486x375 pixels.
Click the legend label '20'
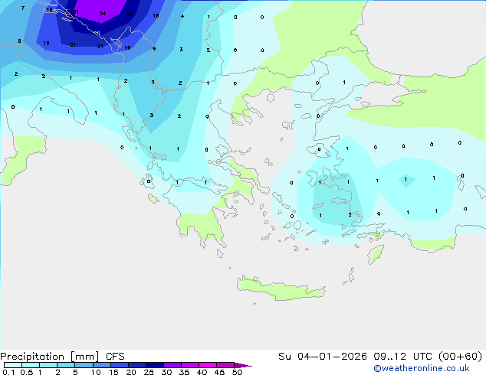131,372
